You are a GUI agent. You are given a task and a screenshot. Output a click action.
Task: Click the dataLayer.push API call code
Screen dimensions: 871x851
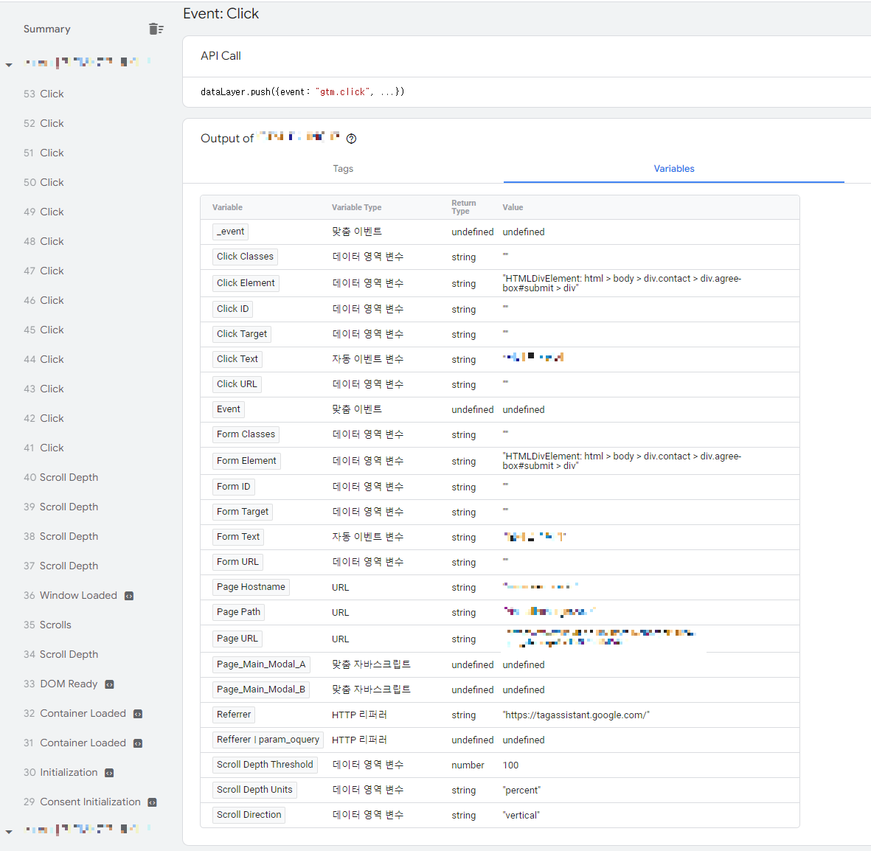click(302, 91)
